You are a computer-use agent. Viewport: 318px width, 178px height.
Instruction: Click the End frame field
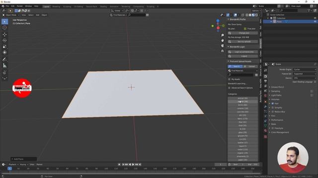coord(253,165)
